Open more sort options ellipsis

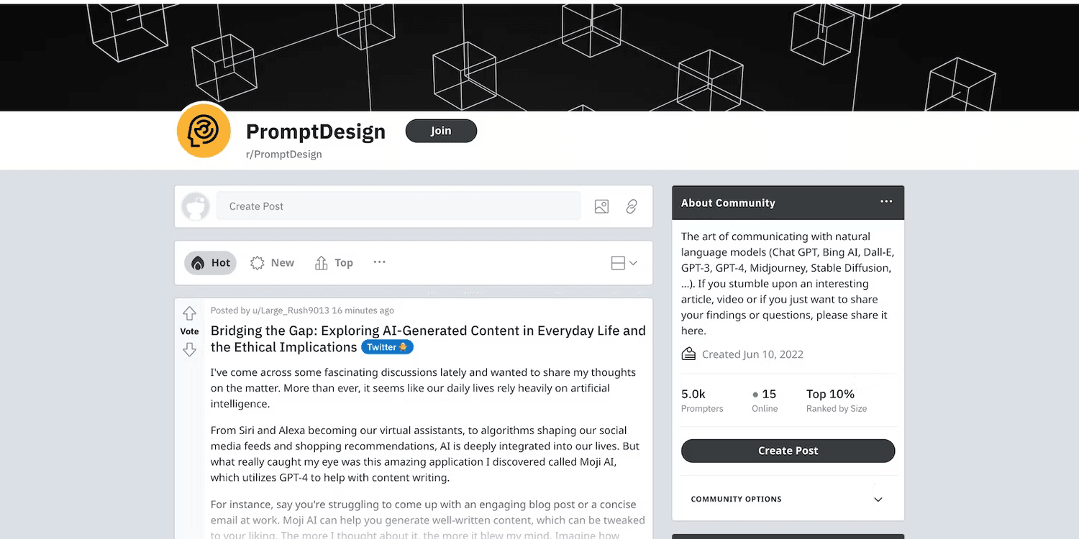380,262
